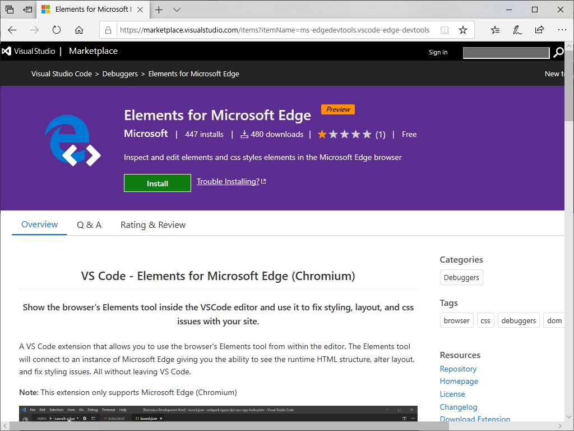Screen dimensions: 574x431
Task: Click the set tabs aside icon
Action: (x=8, y=10)
